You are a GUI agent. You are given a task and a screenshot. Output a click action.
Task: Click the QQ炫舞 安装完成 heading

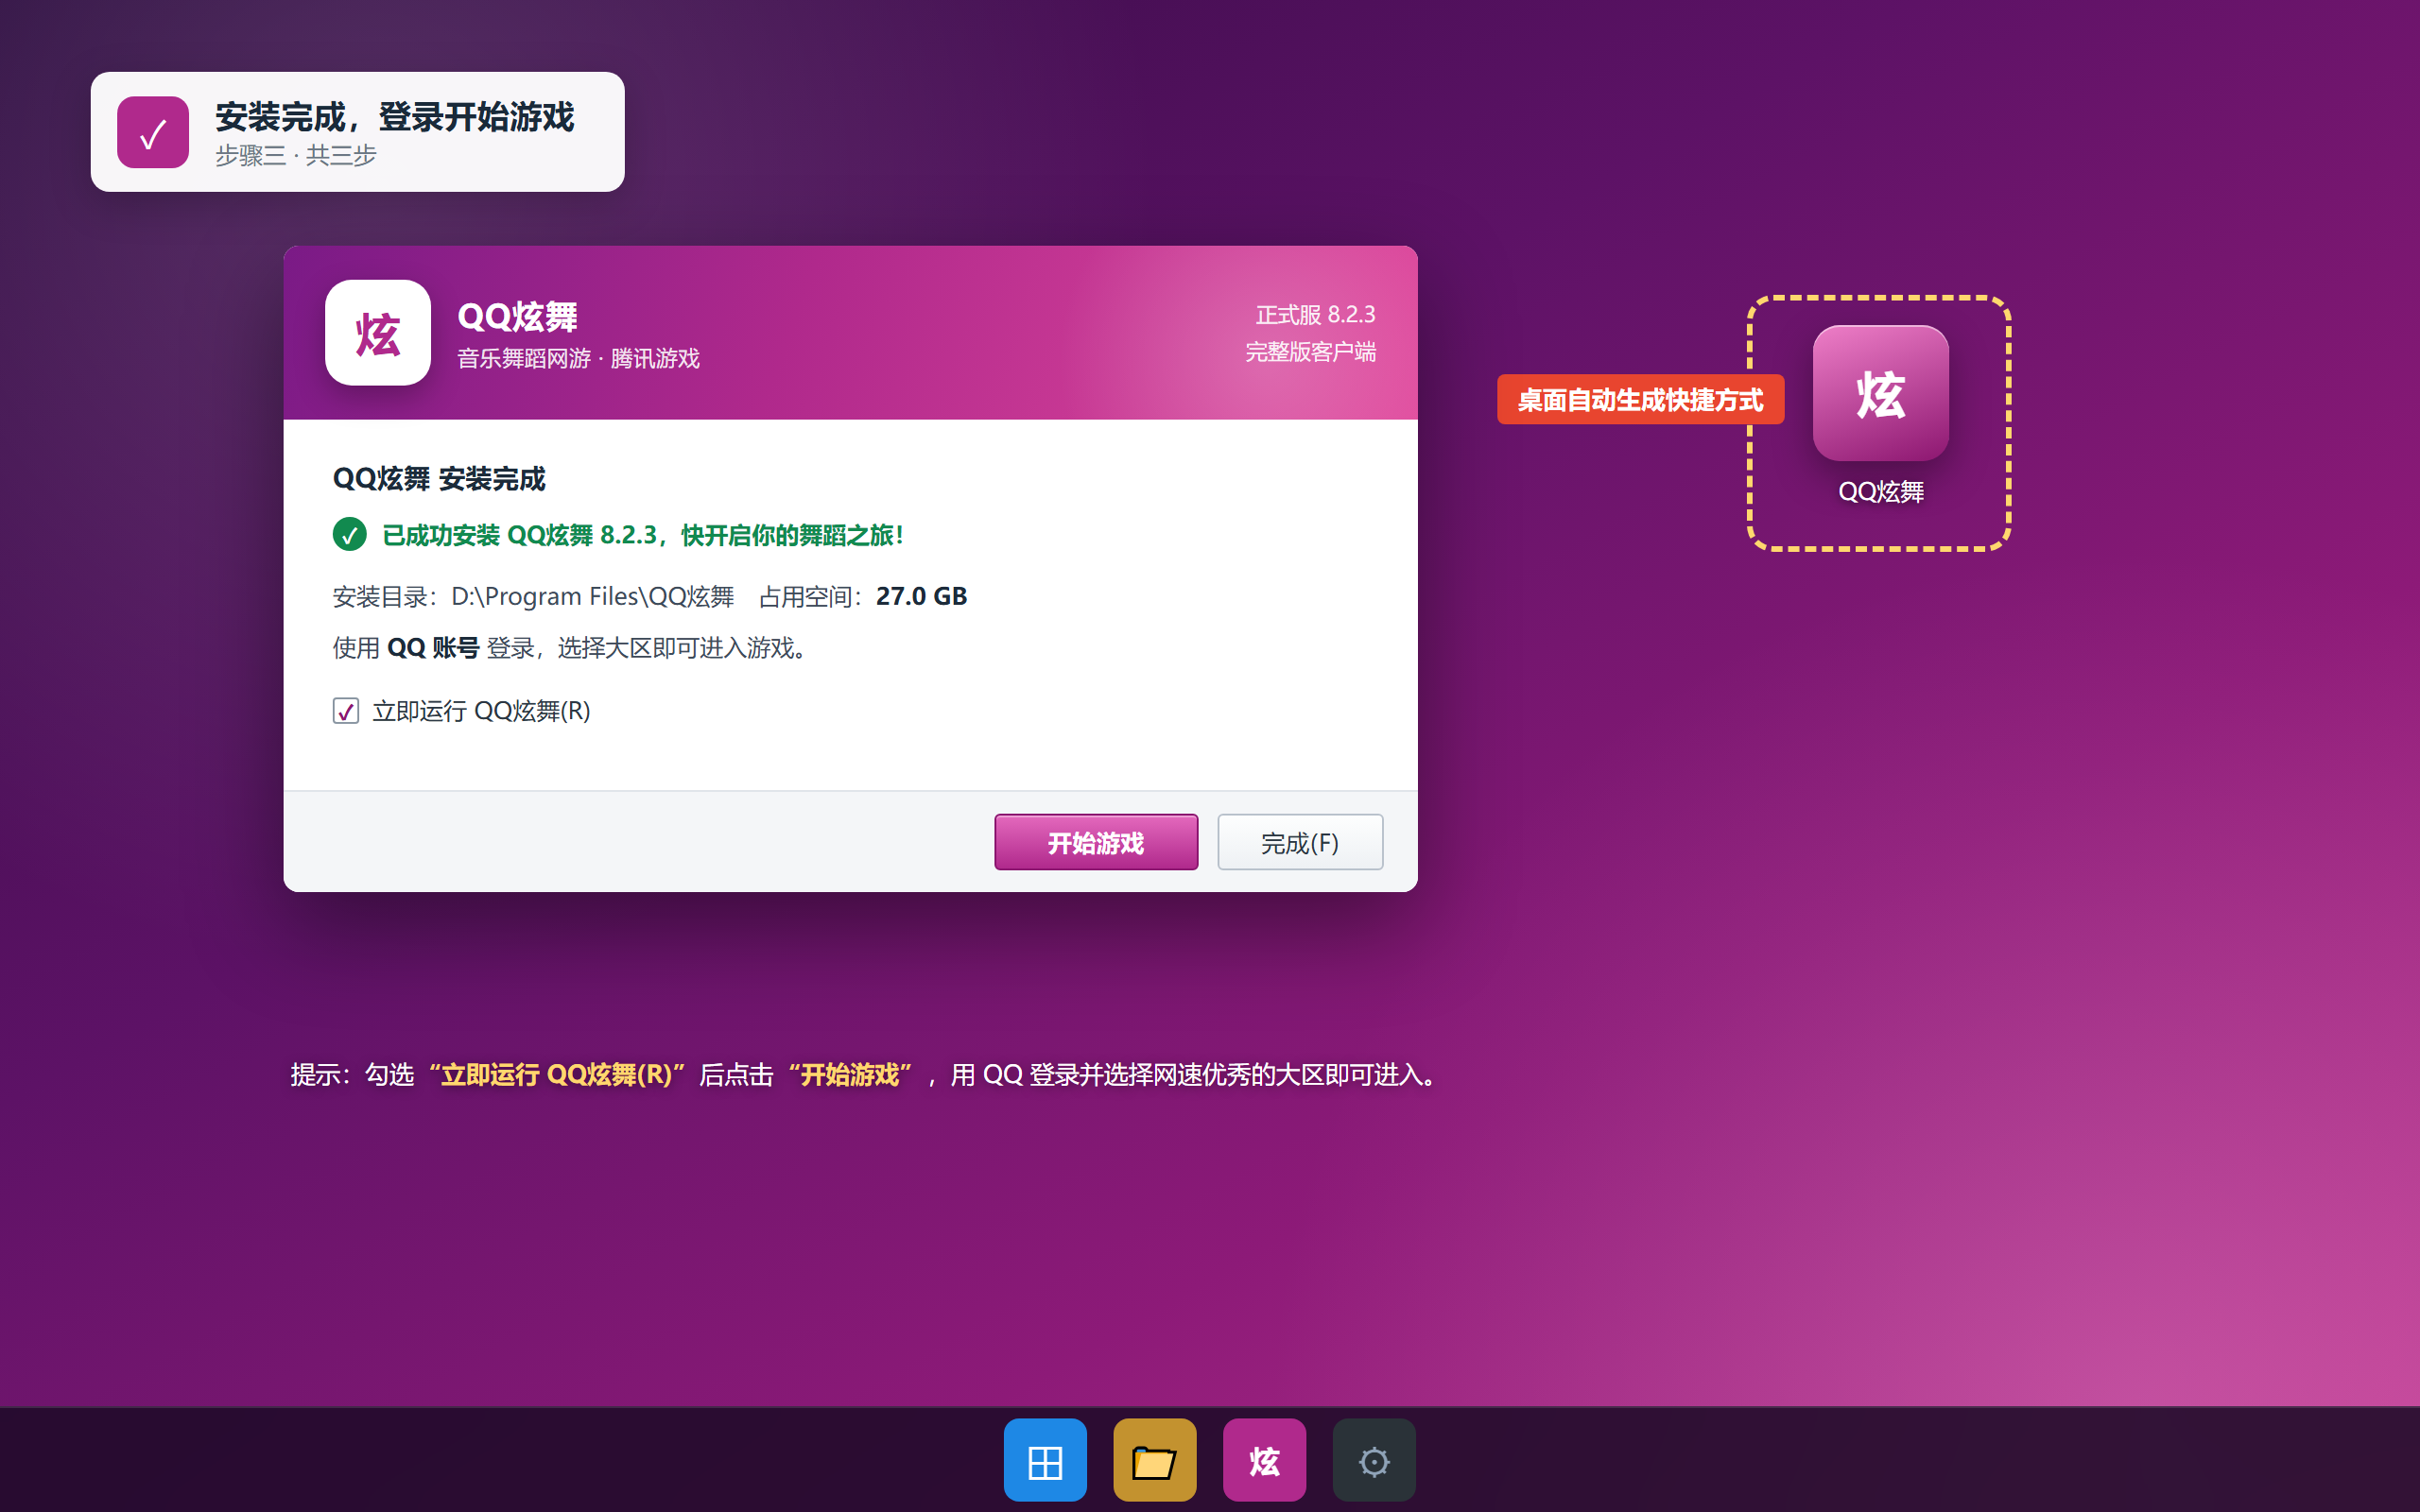pyautogui.click(x=439, y=478)
